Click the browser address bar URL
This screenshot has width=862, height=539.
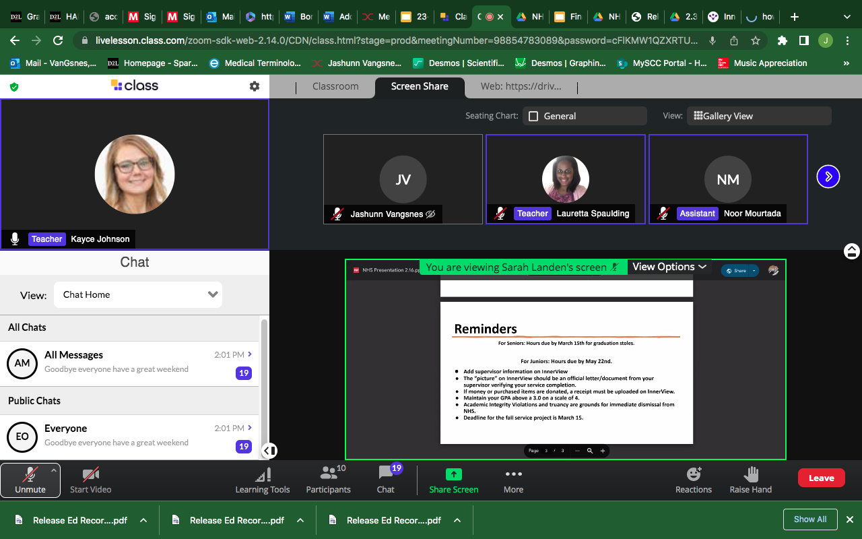tap(396, 40)
